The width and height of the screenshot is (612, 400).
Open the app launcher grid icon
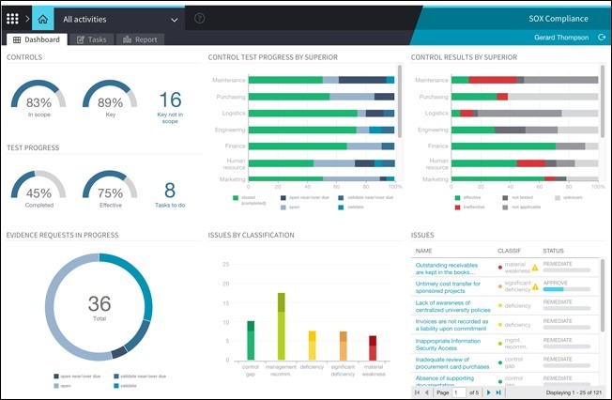[x=13, y=18]
